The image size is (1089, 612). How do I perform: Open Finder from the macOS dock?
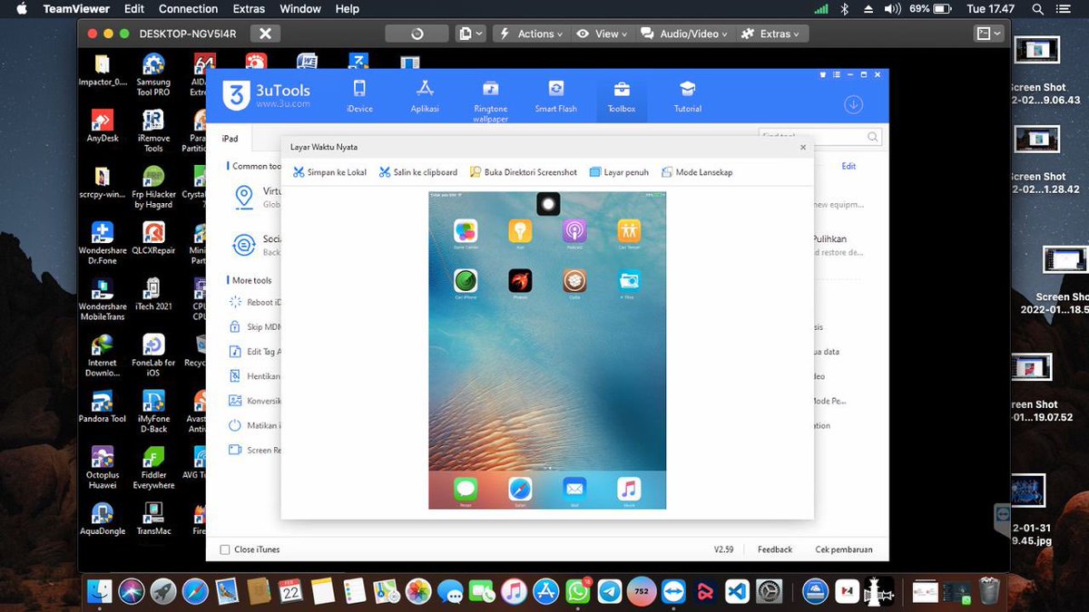coord(100,592)
